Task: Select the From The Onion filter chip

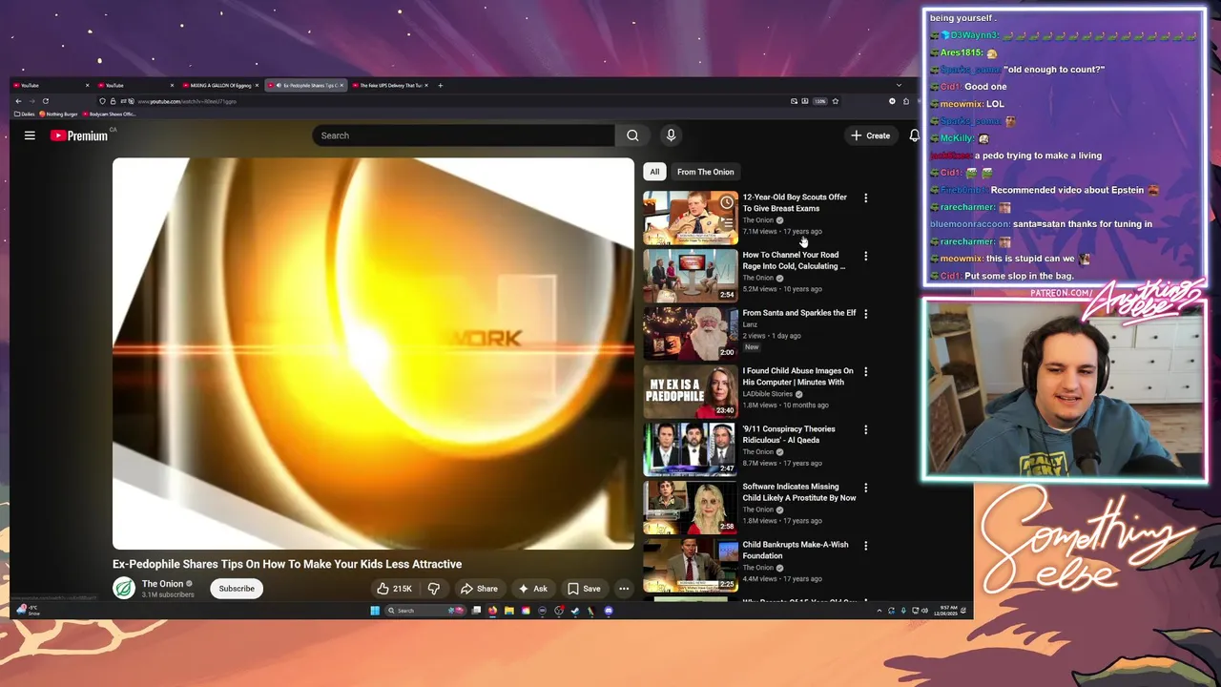Action: (706, 172)
